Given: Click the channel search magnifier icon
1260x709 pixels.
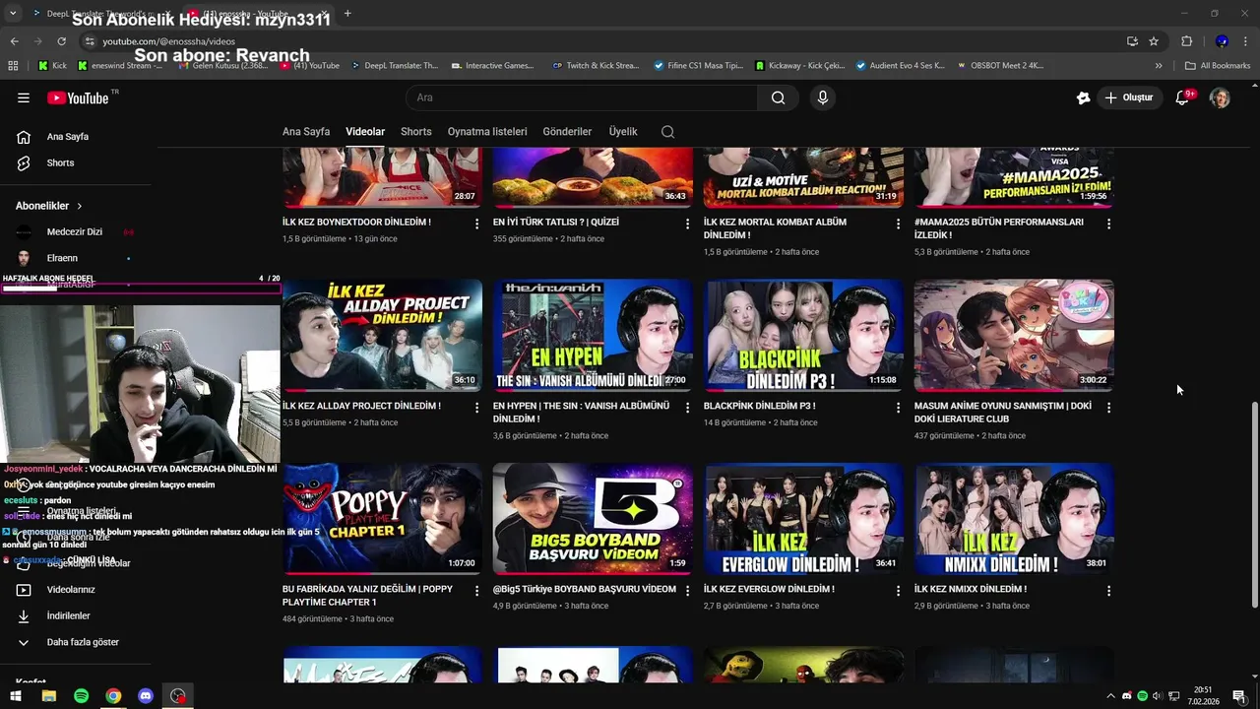Looking at the screenshot, I should [x=667, y=132].
